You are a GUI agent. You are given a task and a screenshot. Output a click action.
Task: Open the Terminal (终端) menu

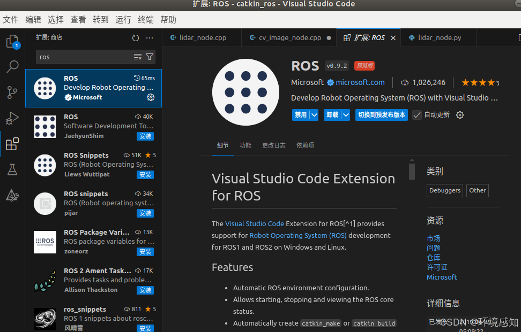[146, 20]
